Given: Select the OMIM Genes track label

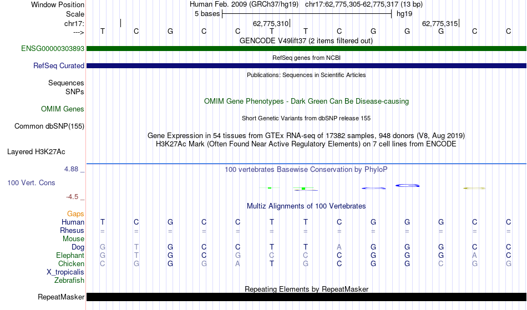Looking at the screenshot, I should pos(62,109).
